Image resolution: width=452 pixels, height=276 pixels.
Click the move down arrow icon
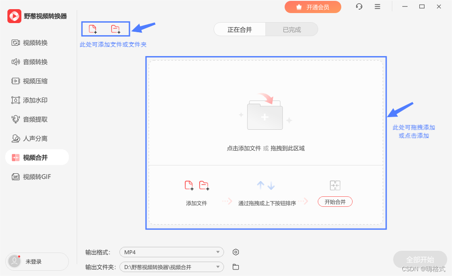pos(271,185)
